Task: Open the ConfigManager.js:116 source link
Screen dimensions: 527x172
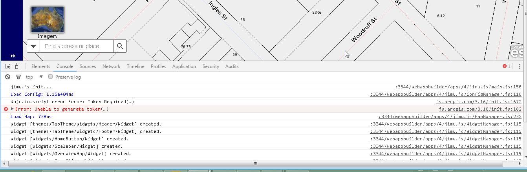Action: click(x=446, y=94)
